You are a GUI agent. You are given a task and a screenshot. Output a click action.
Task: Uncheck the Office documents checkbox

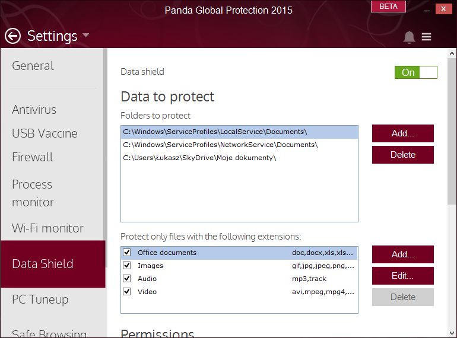click(x=127, y=253)
